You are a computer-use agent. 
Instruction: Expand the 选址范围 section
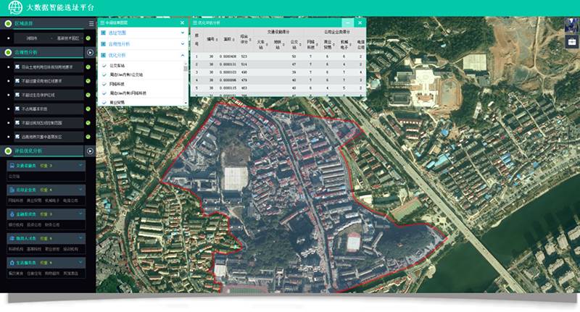tap(183, 33)
